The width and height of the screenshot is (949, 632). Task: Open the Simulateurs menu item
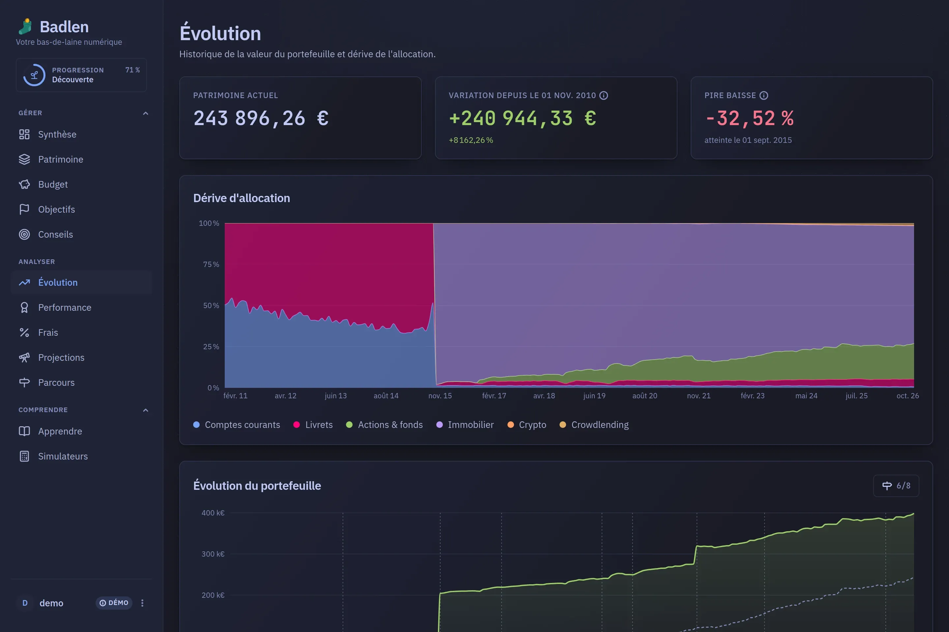pyautogui.click(x=81, y=456)
